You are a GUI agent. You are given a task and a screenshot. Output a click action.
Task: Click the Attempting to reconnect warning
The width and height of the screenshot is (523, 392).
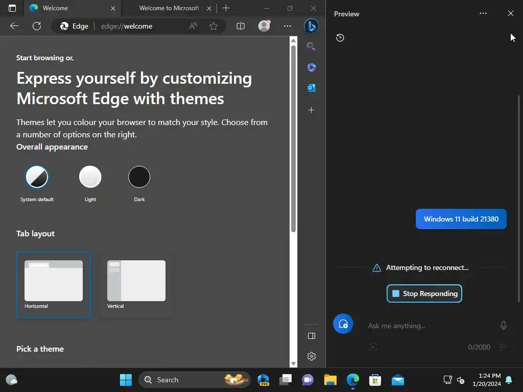[x=421, y=267]
